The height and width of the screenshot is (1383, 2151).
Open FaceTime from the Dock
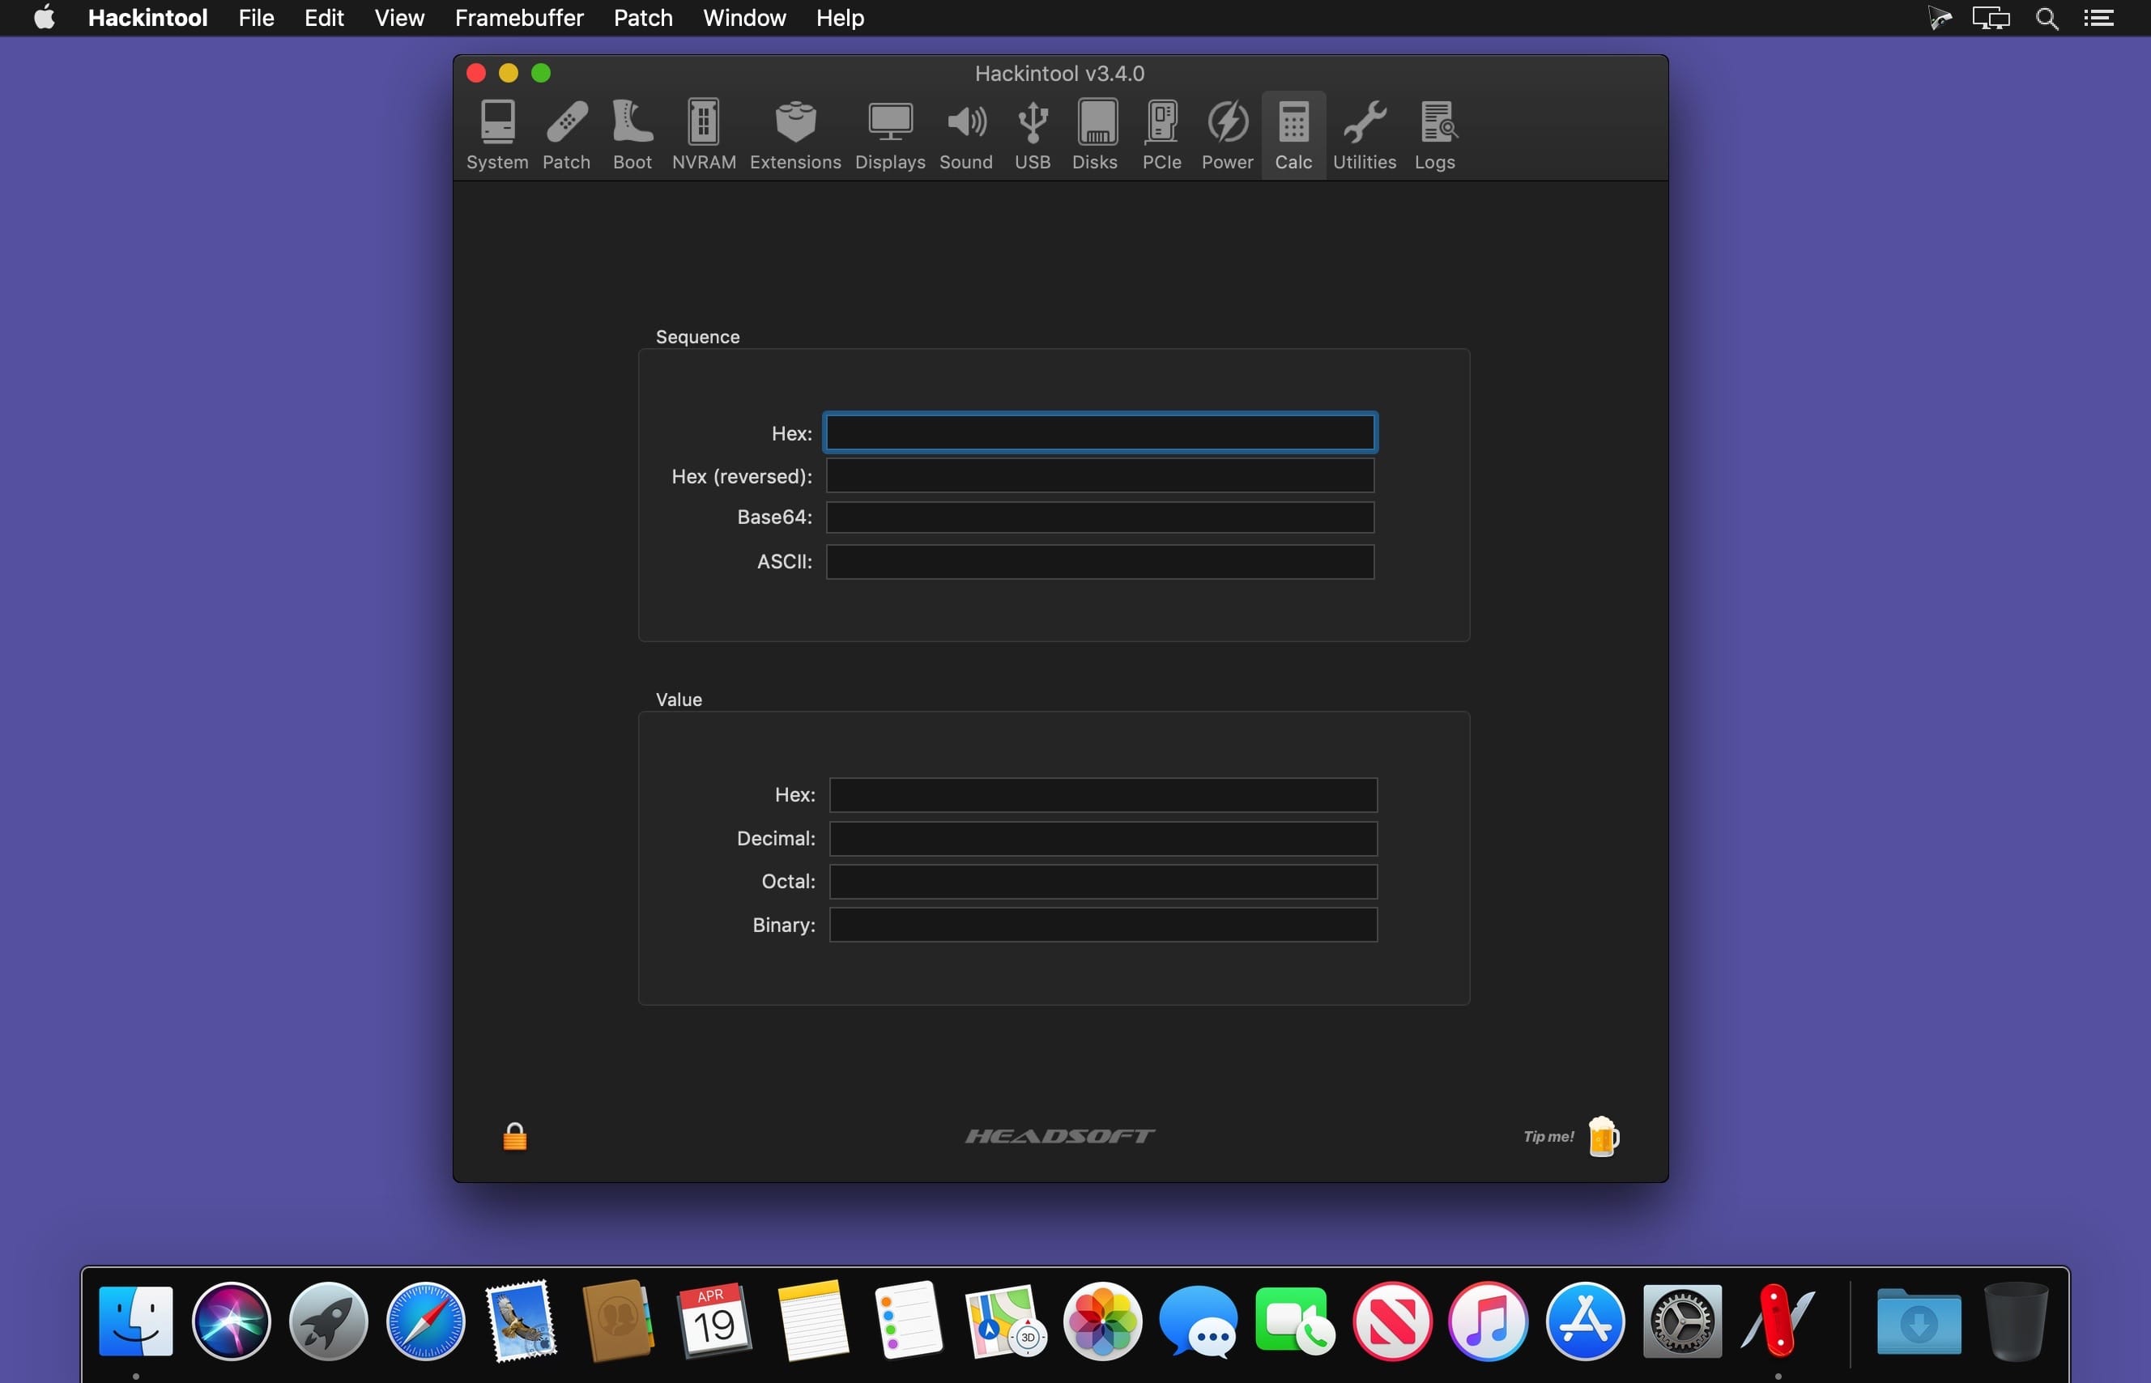click(1295, 1321)
